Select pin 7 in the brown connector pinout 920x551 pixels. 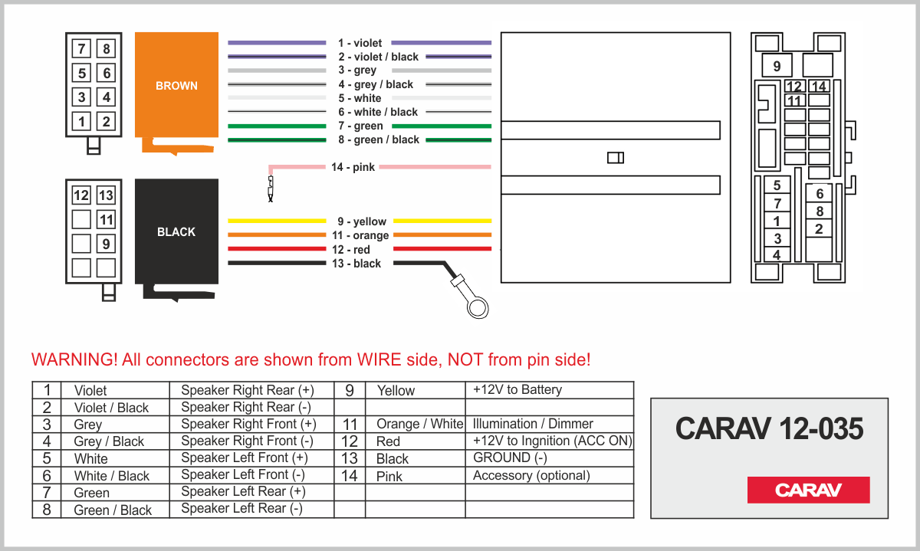click(81, 50)
